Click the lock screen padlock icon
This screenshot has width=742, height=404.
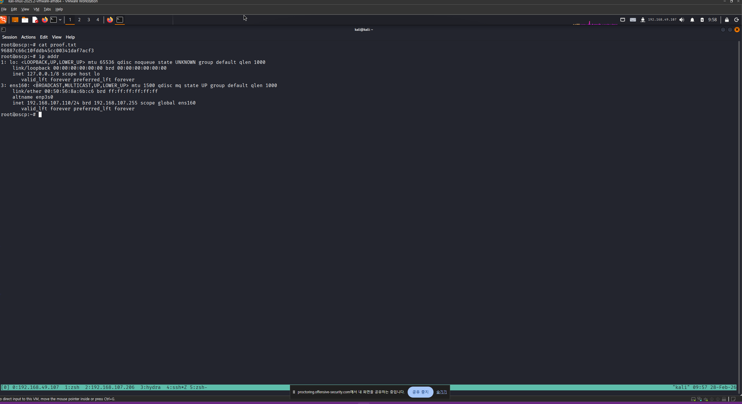click(727, 20)
